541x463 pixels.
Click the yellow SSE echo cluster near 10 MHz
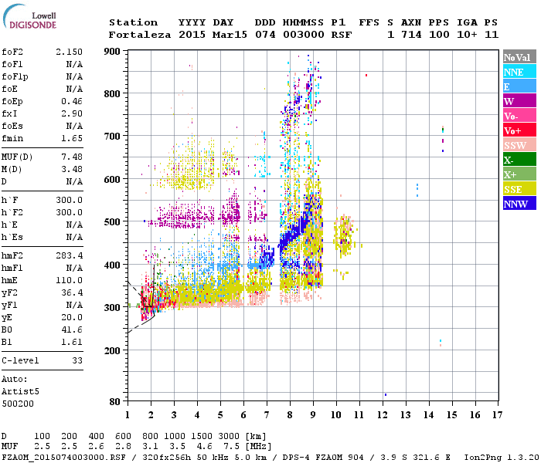click(x=345, y=236)
